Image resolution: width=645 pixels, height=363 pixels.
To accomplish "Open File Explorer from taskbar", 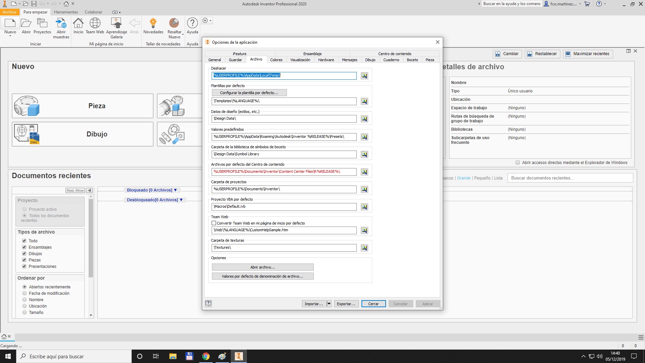I will click(x=173, y=356).
